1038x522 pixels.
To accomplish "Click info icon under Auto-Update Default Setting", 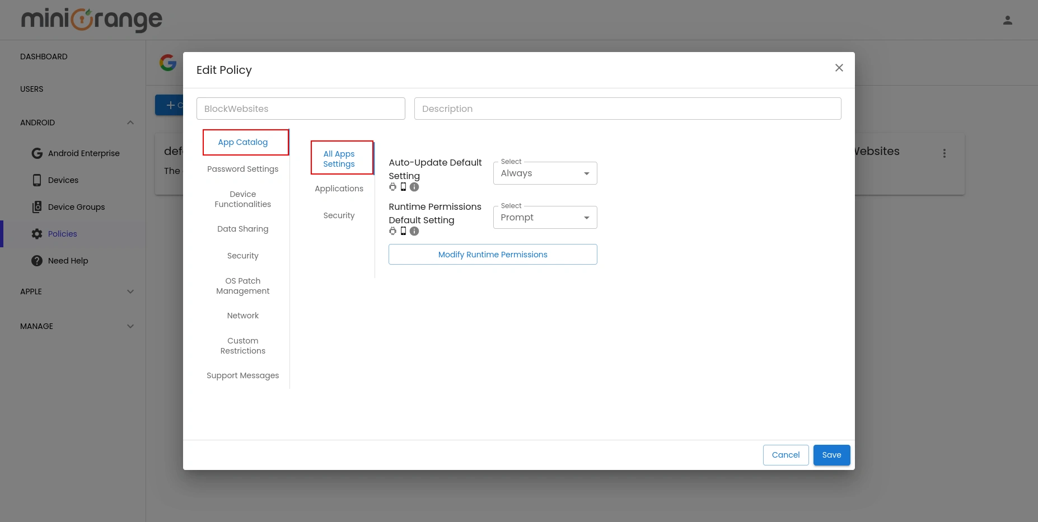I will pos(414,187).
